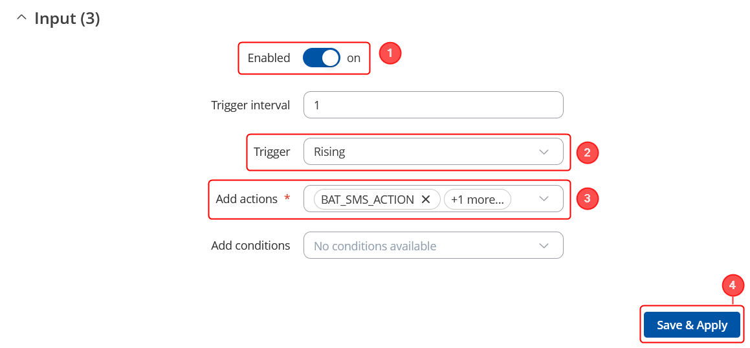Expand Add actions list with chevron arrow

coord(544,199)
